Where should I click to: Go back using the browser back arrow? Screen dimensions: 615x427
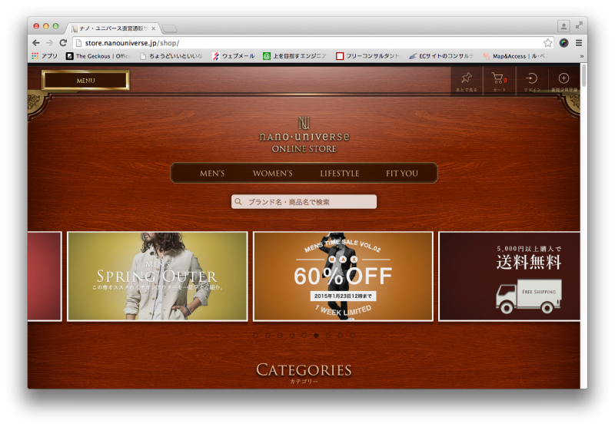(x=36, y=43)
